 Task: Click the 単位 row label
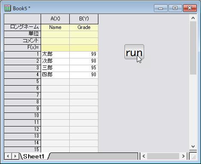point(23,34)
